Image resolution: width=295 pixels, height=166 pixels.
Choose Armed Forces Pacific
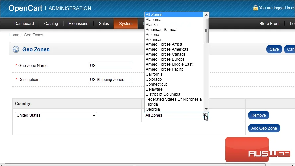174,69
